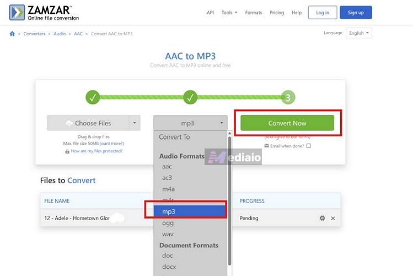Open 'How are my files protected?' link
Screen dimensions: 413x276
click(x=96, y=151)
